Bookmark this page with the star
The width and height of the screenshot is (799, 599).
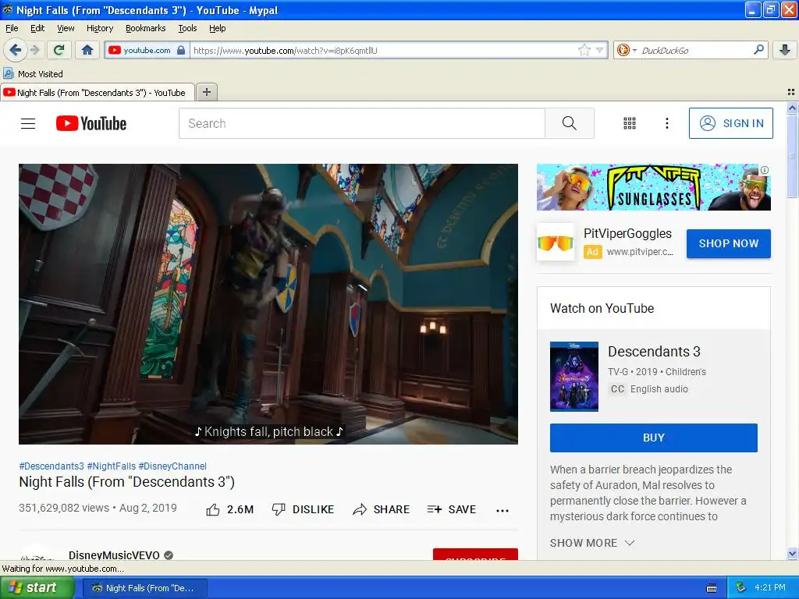pos(584,50)
